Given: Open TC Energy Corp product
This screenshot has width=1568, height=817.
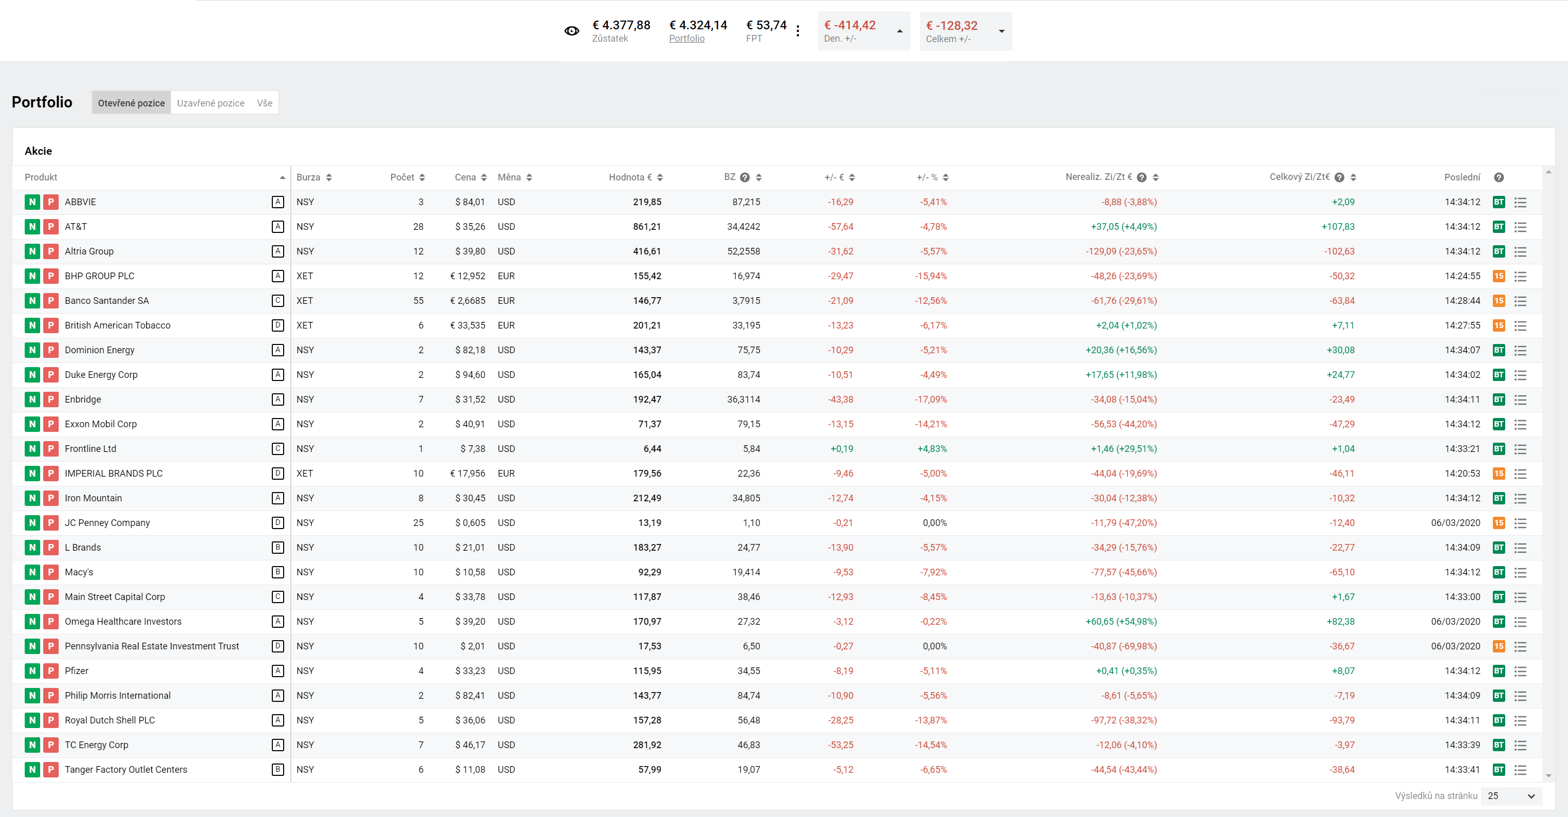Looking at the screenshot, I should tap(96, 745).
